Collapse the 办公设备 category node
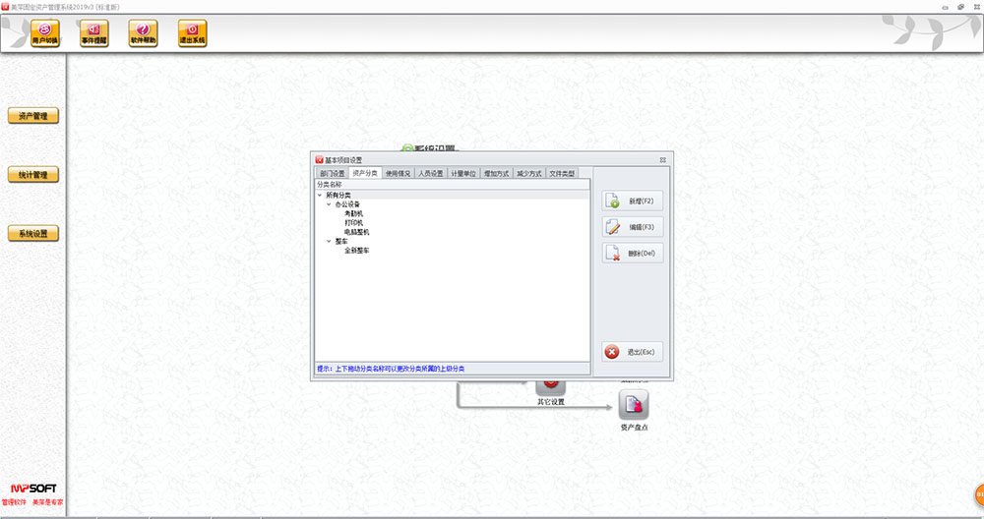Image resolution: width=984 pixels, height=519 pixels. pyautogui.click(x=329, y=204)
